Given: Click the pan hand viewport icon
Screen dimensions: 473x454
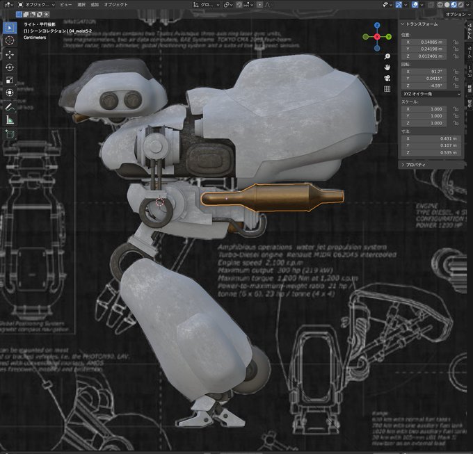Looking at the screenshot, I should [387, 67].
